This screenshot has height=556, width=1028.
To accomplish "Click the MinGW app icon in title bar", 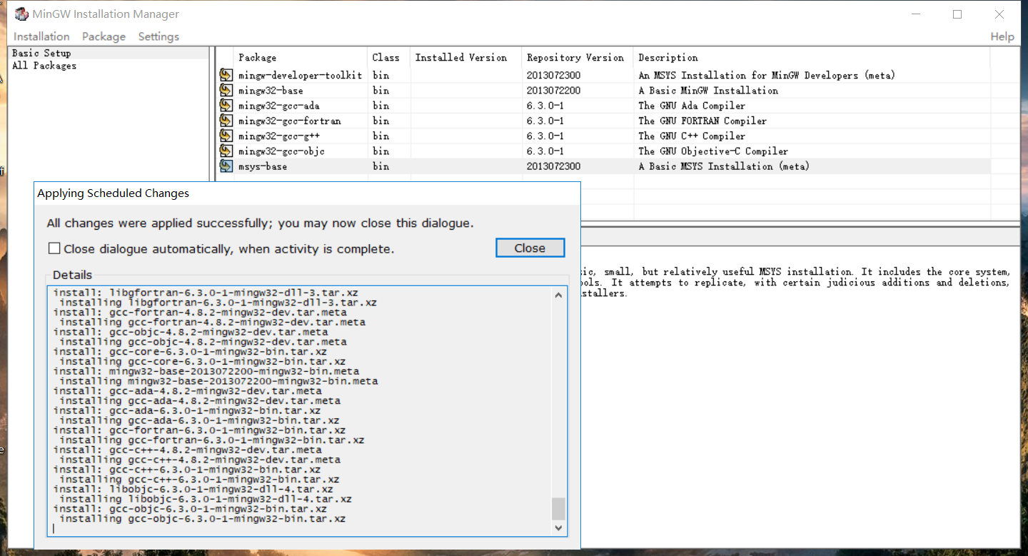I will 21,14.
